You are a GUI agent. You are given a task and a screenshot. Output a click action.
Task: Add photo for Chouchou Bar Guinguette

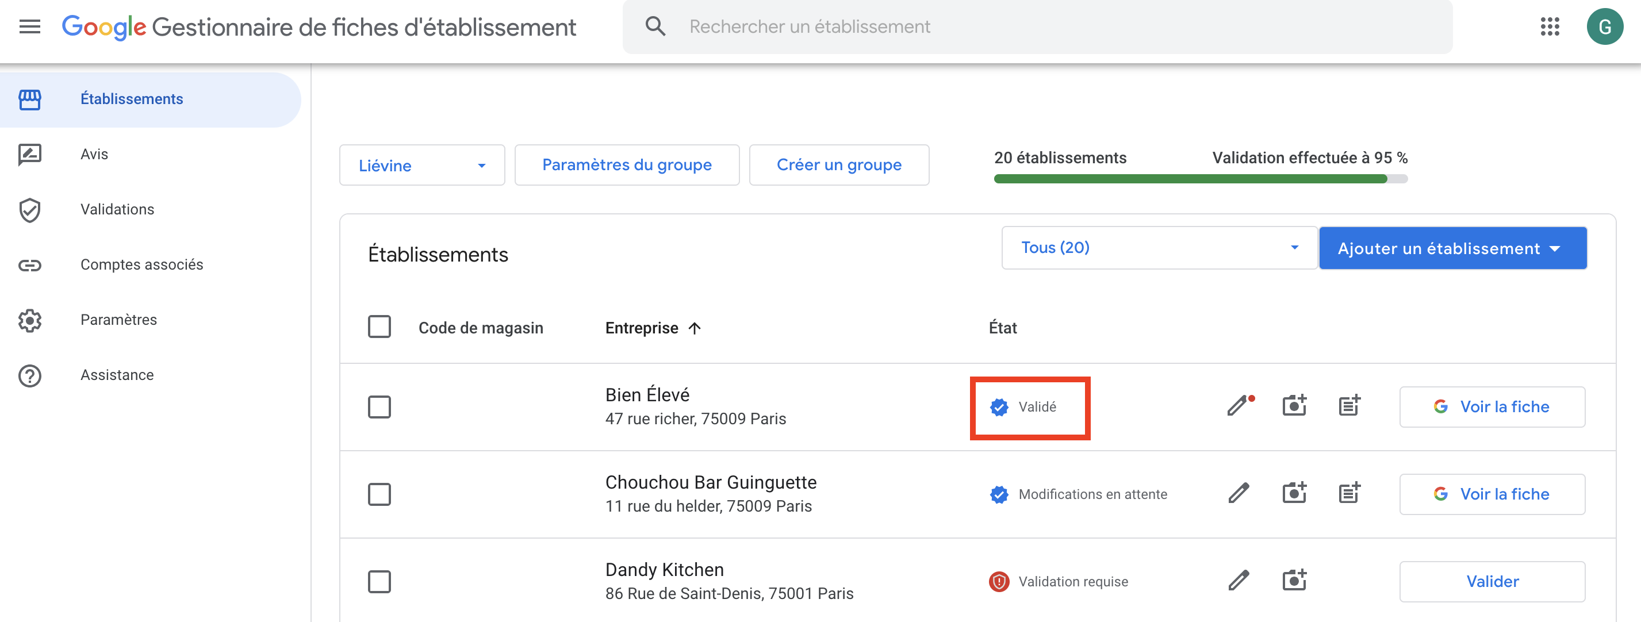(1294, 493)
